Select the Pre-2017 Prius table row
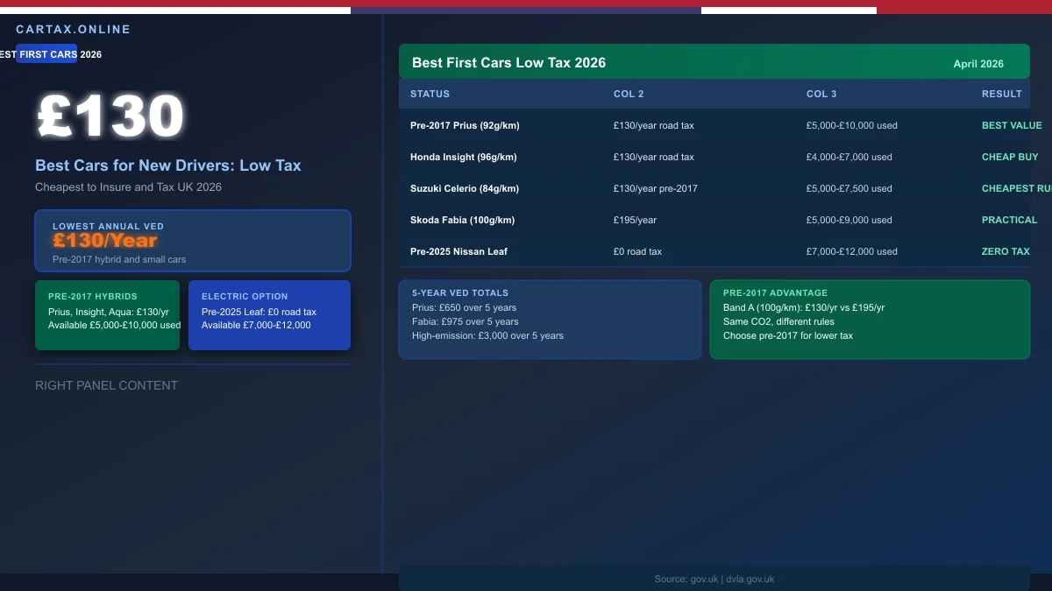Image resolution: width=1052 pixels, height=591 pixels. click(x=614, y=125)
